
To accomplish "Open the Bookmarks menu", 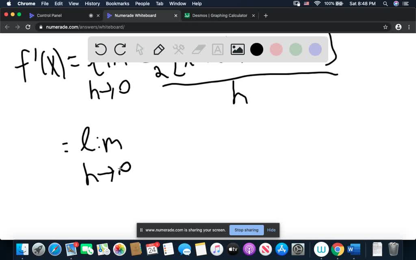I will coord(117,4).
